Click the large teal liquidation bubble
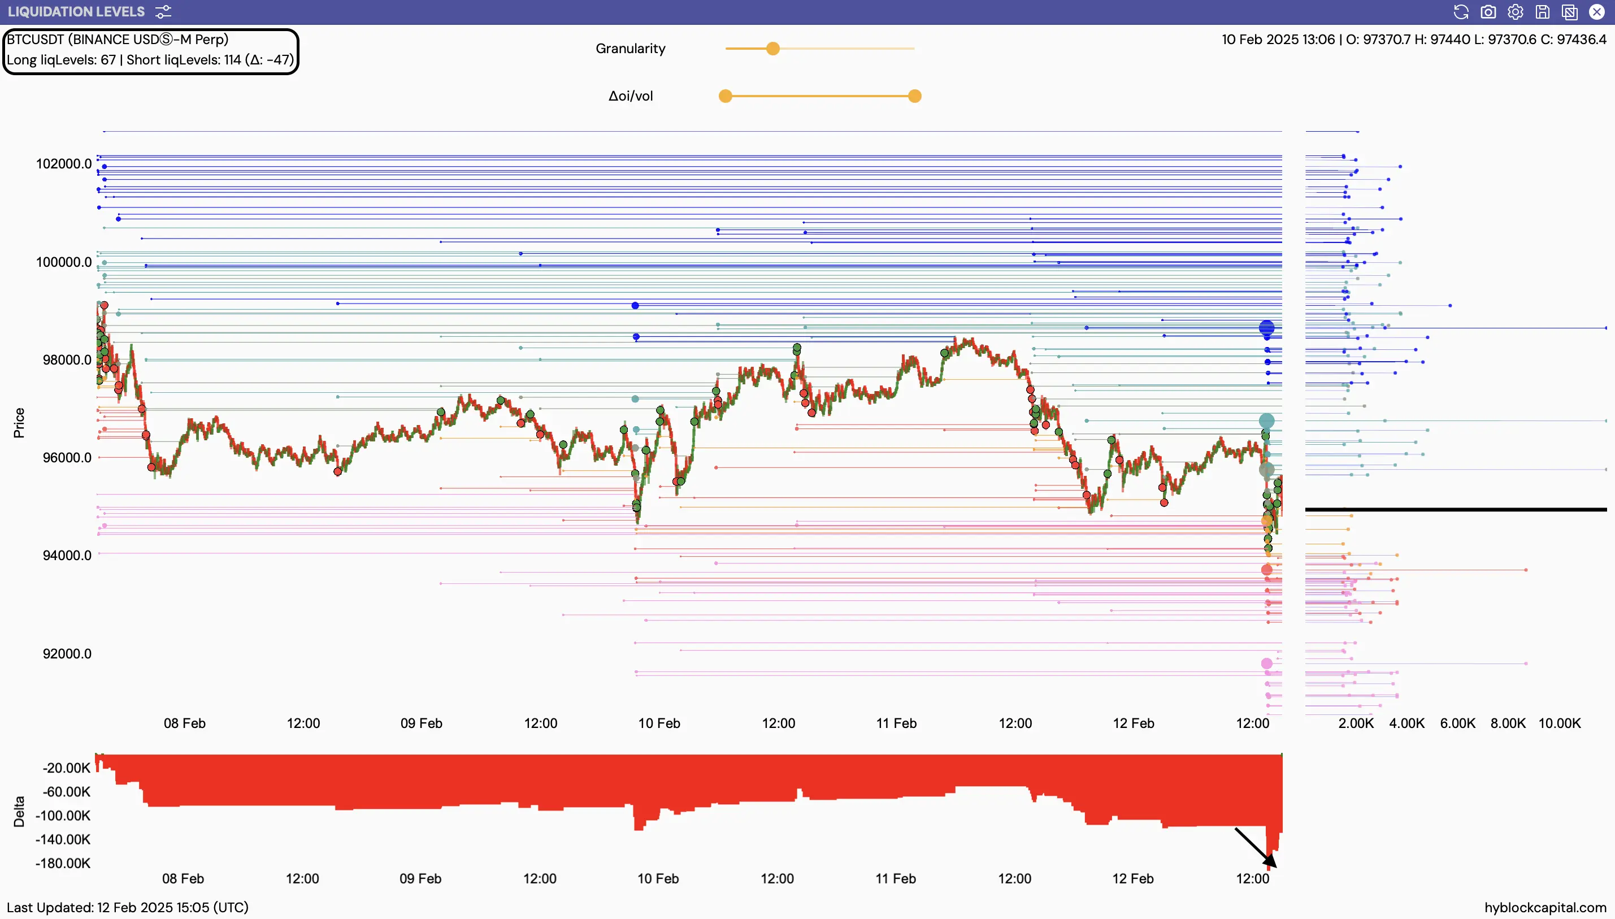Image resolution: width=1615 pixels, height=919 pixels. point(1266,421)
